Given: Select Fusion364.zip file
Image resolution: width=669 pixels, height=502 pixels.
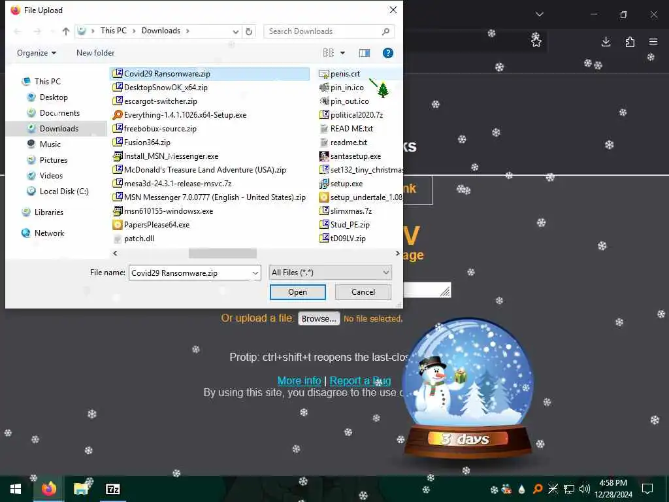Looking at the screenshot, I should point(141,142).
